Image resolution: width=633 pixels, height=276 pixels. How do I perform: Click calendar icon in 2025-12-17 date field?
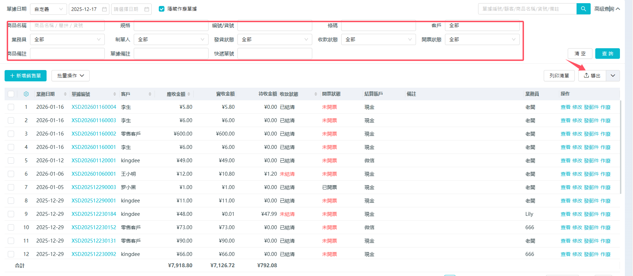104,9
